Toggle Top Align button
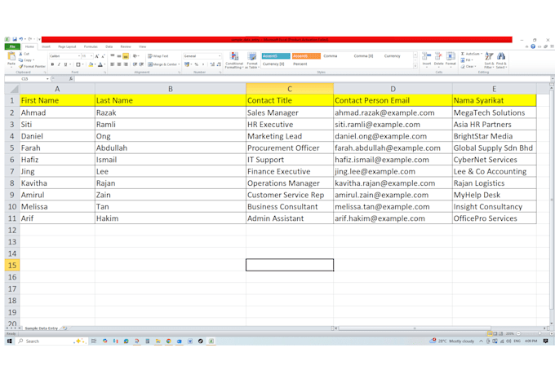This screenshot has width=555, height=392. [x=112, y=56]
